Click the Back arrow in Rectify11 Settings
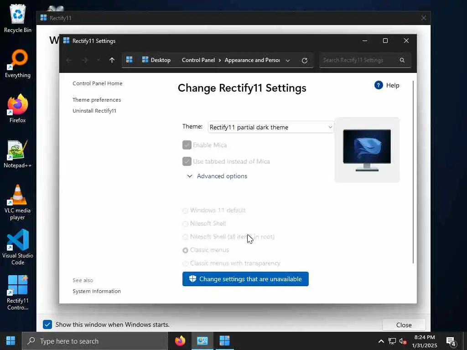This screenshot has width=467, height=350. [68, 61]
